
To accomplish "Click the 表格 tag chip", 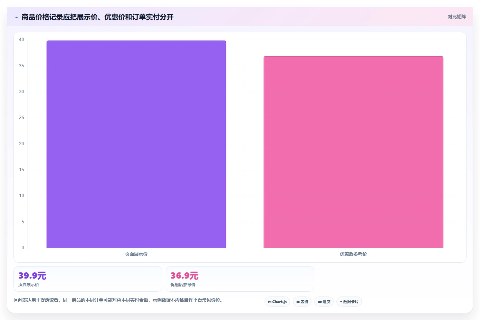I will tap(302, 302).
